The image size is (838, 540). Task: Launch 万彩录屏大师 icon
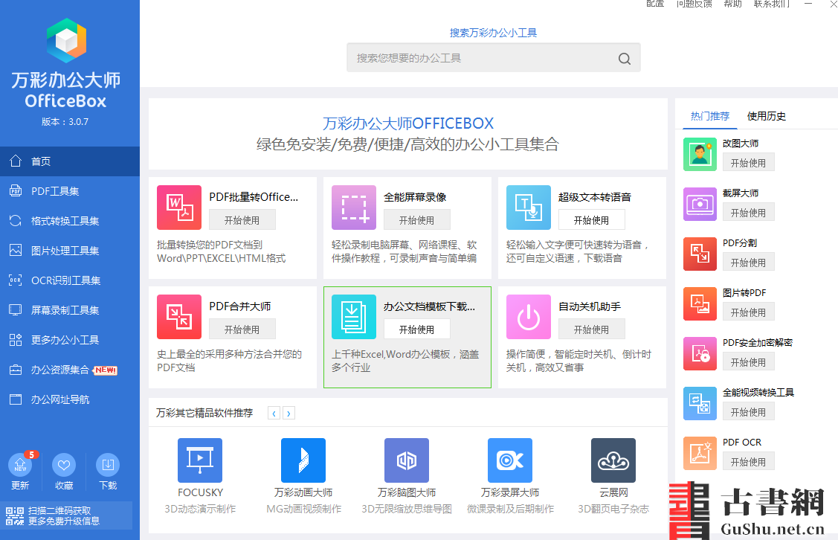tap(510, 460)
